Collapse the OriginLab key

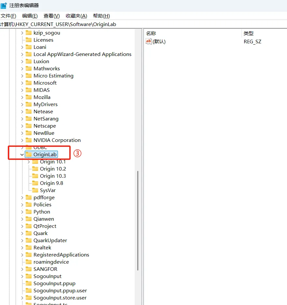22,155
